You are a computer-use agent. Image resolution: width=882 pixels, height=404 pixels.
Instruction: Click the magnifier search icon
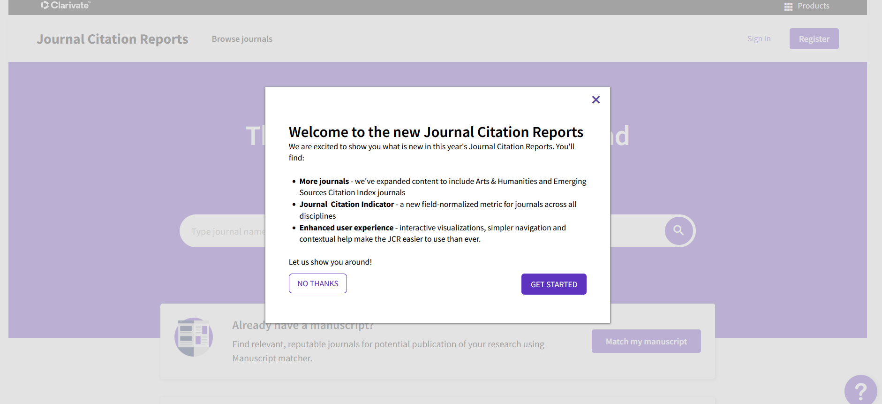click(678, 230)
